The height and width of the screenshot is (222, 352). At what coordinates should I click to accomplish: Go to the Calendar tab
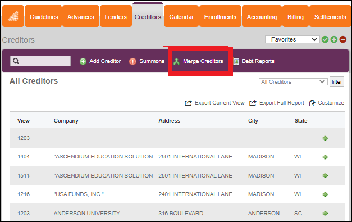point(181,16)
